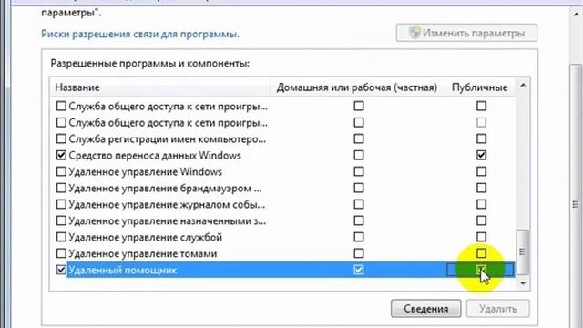Click the program list scrollbar thumb
This screenshot has height=328, width=583.
point(523,251)
